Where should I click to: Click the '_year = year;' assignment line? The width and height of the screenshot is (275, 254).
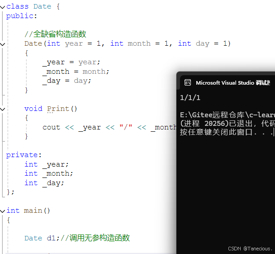[71, 62]
